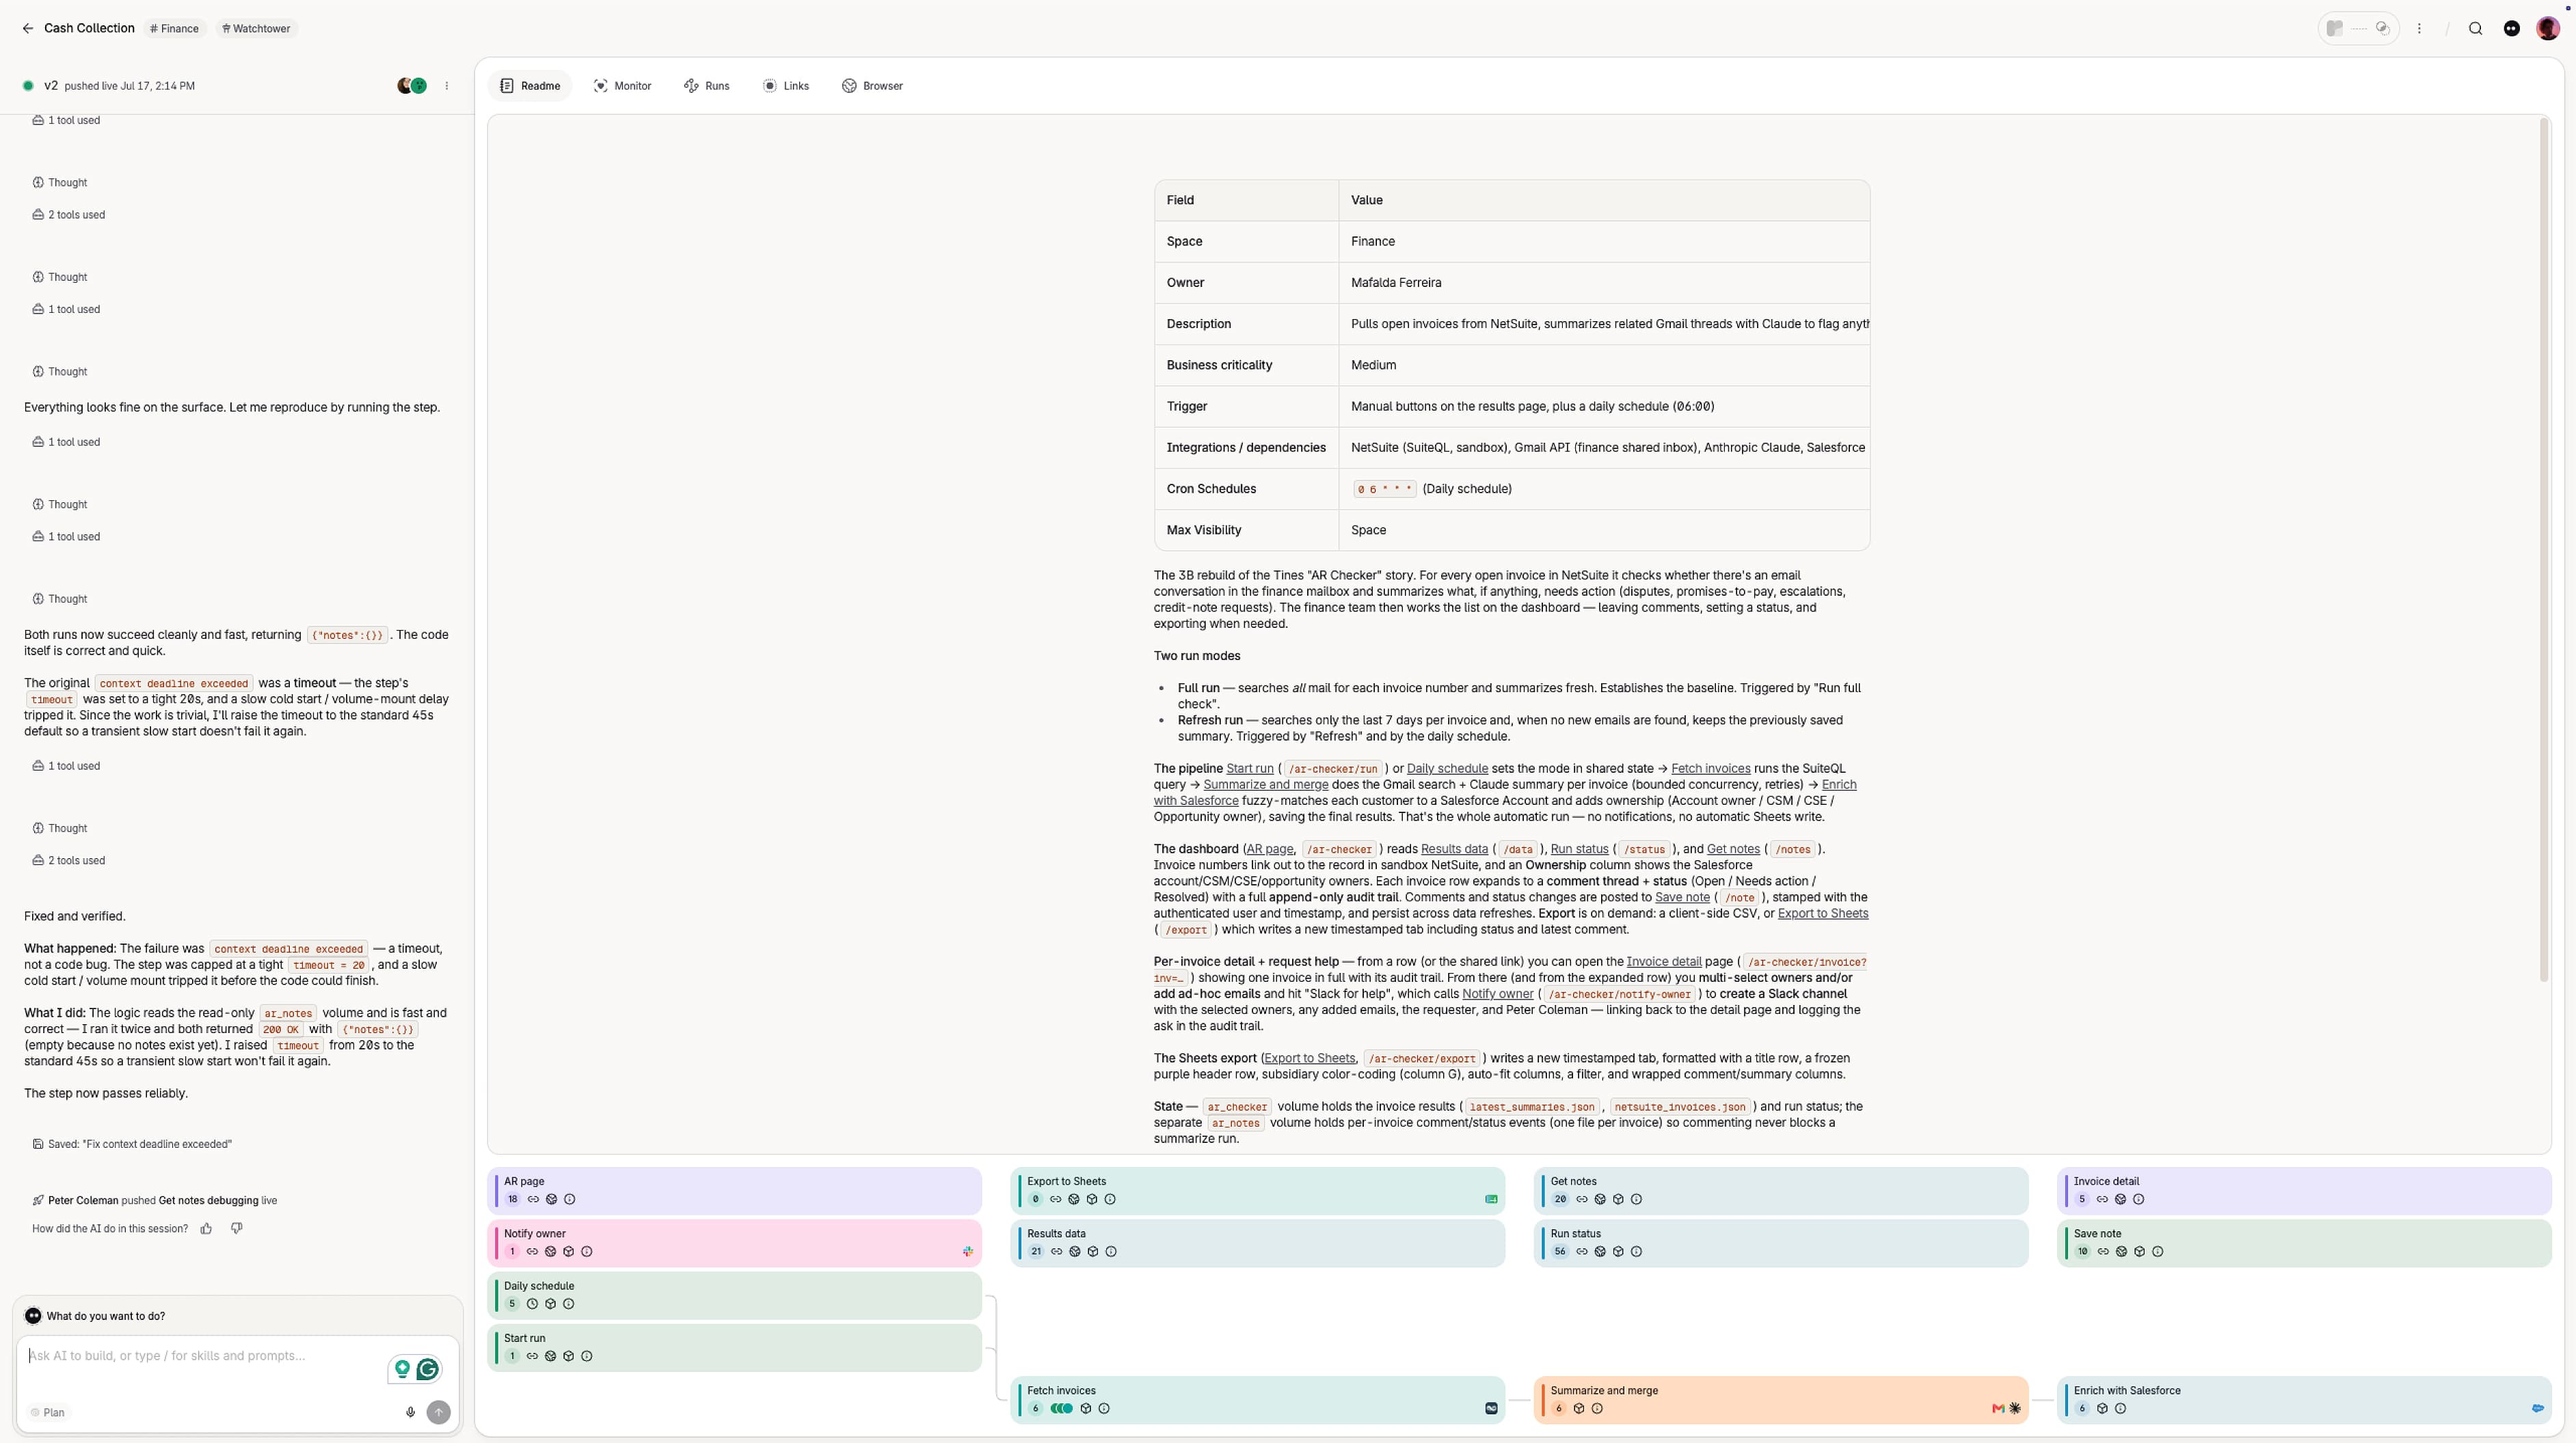Follow the 'Notify owner' link in the readme
2576x1443 pixels.
point(1497,994)
